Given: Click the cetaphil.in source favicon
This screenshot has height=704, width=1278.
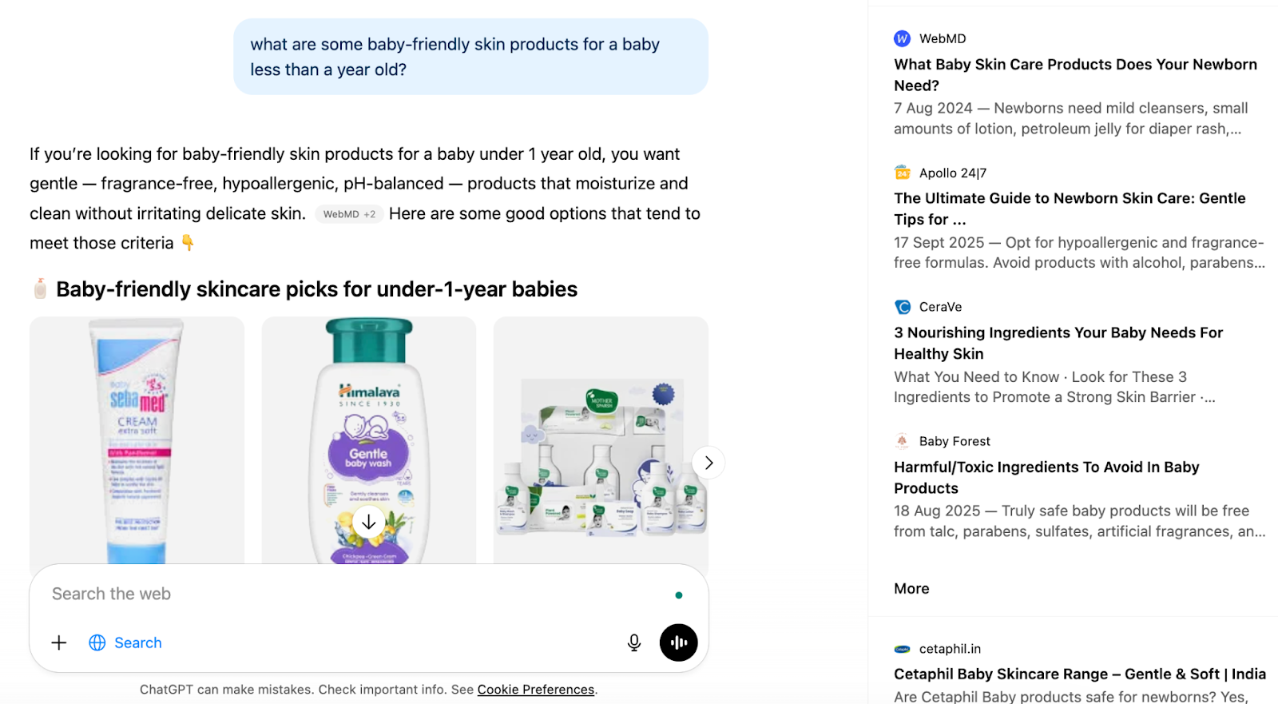Looking at the screenshot, I should (x=902, y=649).
